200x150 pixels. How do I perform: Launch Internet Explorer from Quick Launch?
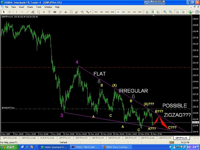pos(27,147)
